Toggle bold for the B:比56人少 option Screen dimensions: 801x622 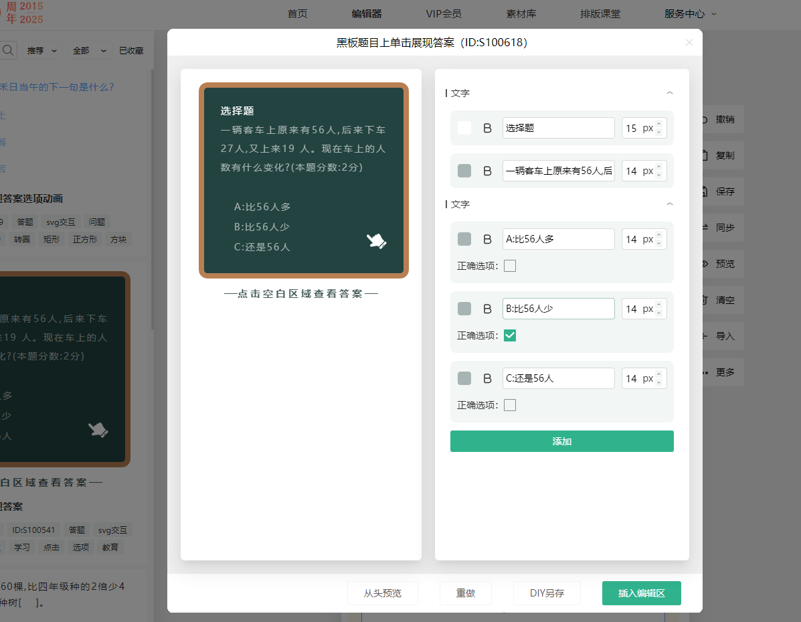(x=487, y=309)
